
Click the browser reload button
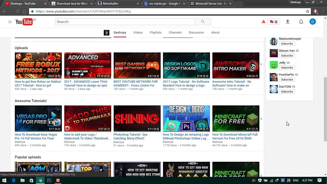[18, 11]
